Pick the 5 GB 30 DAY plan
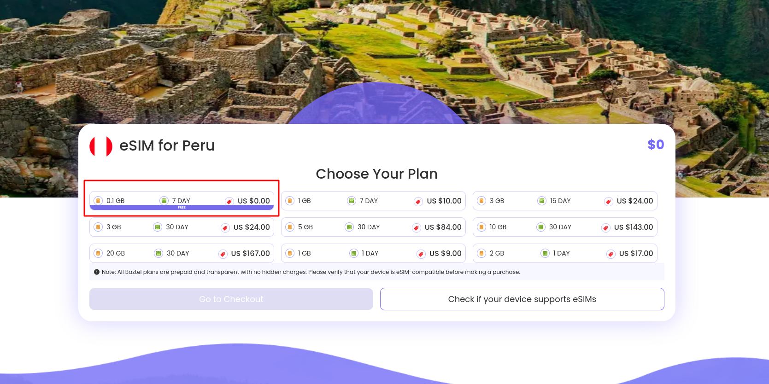The image size is (769, 384). click(x=373, y=227)
